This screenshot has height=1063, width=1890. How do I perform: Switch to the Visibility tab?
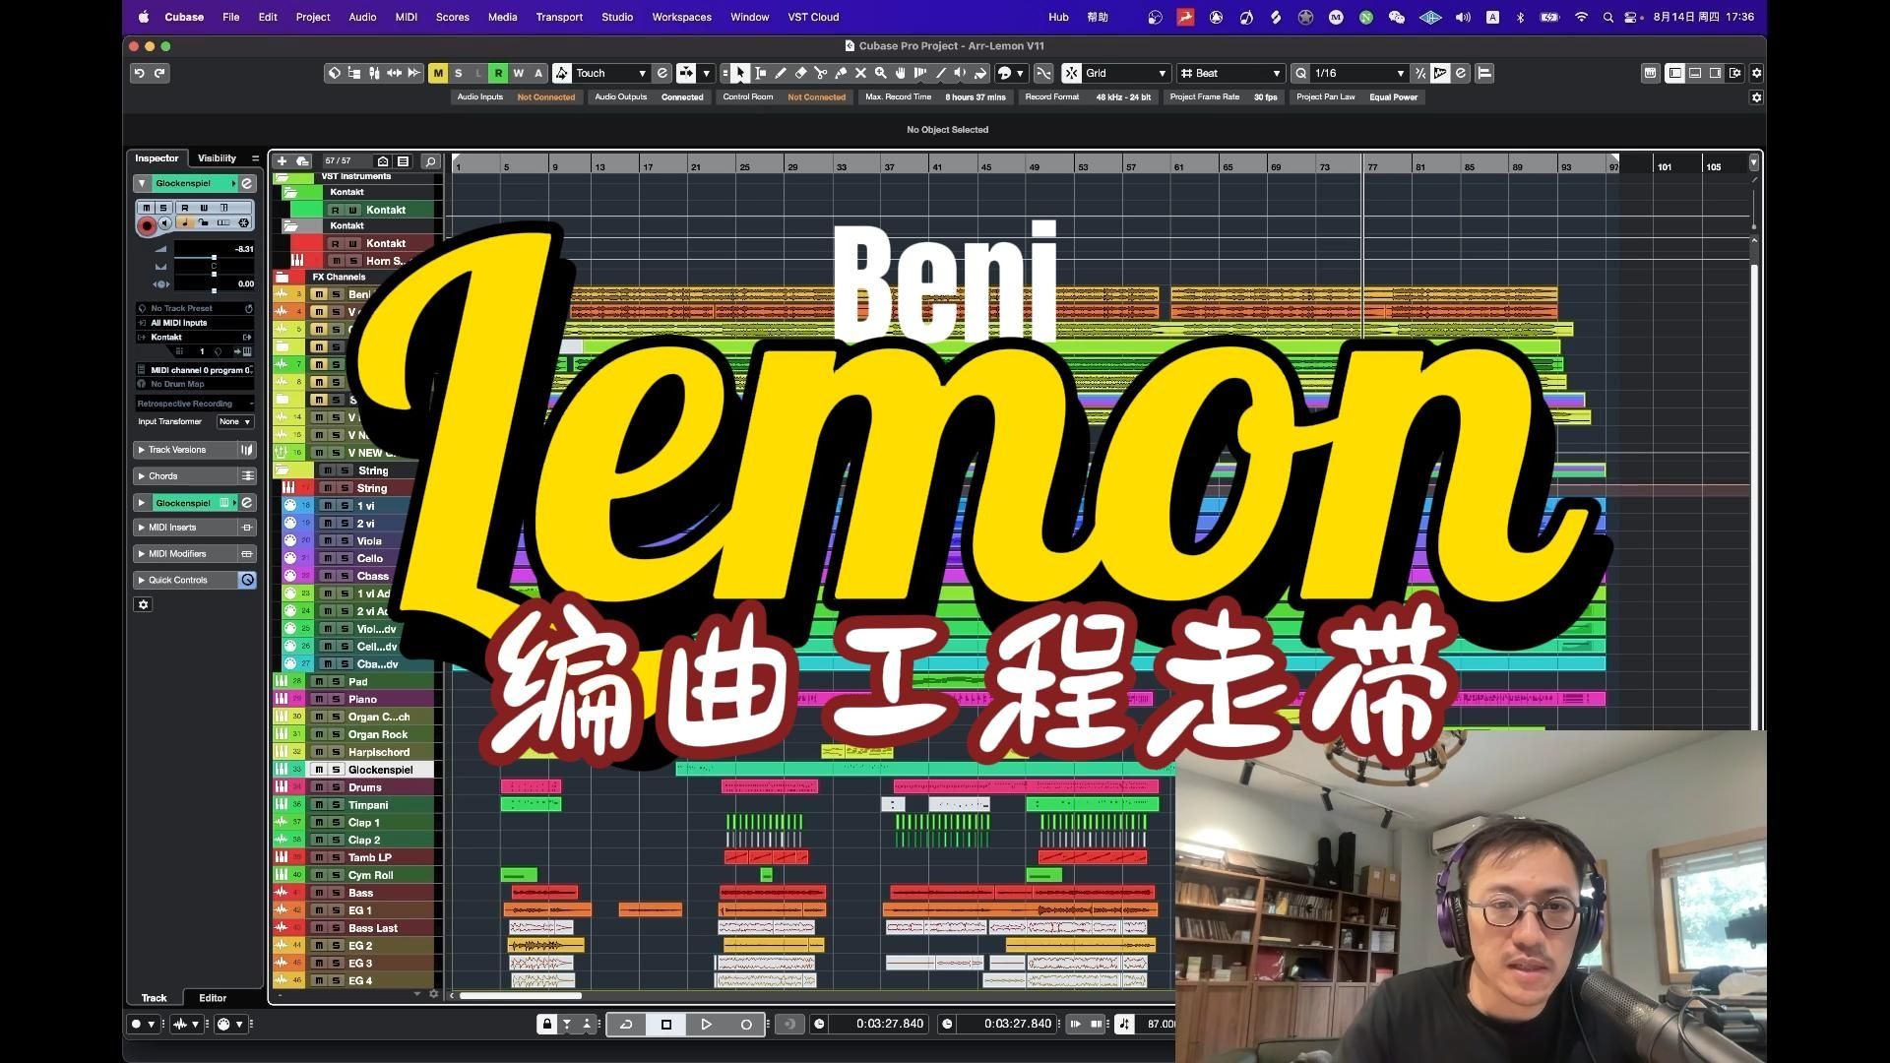[x=217, y=157]
